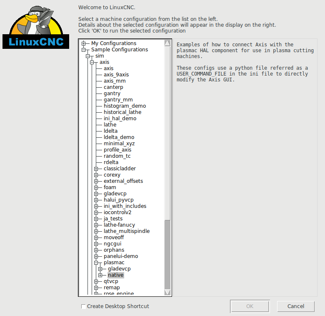Expand the qtvcp folder

(x=96, y=281)
